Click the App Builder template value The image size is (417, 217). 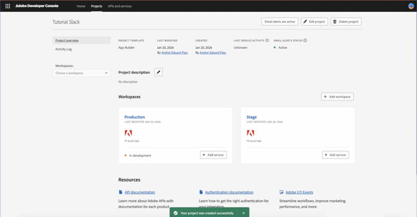point(126,48)
